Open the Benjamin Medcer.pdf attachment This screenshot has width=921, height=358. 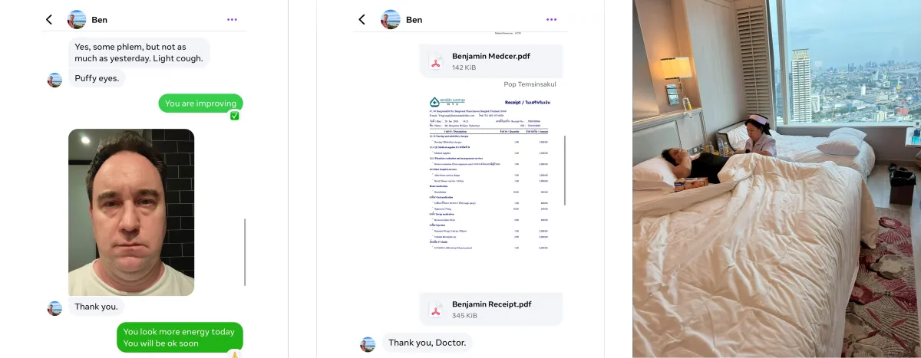click(x=491, y=61)
